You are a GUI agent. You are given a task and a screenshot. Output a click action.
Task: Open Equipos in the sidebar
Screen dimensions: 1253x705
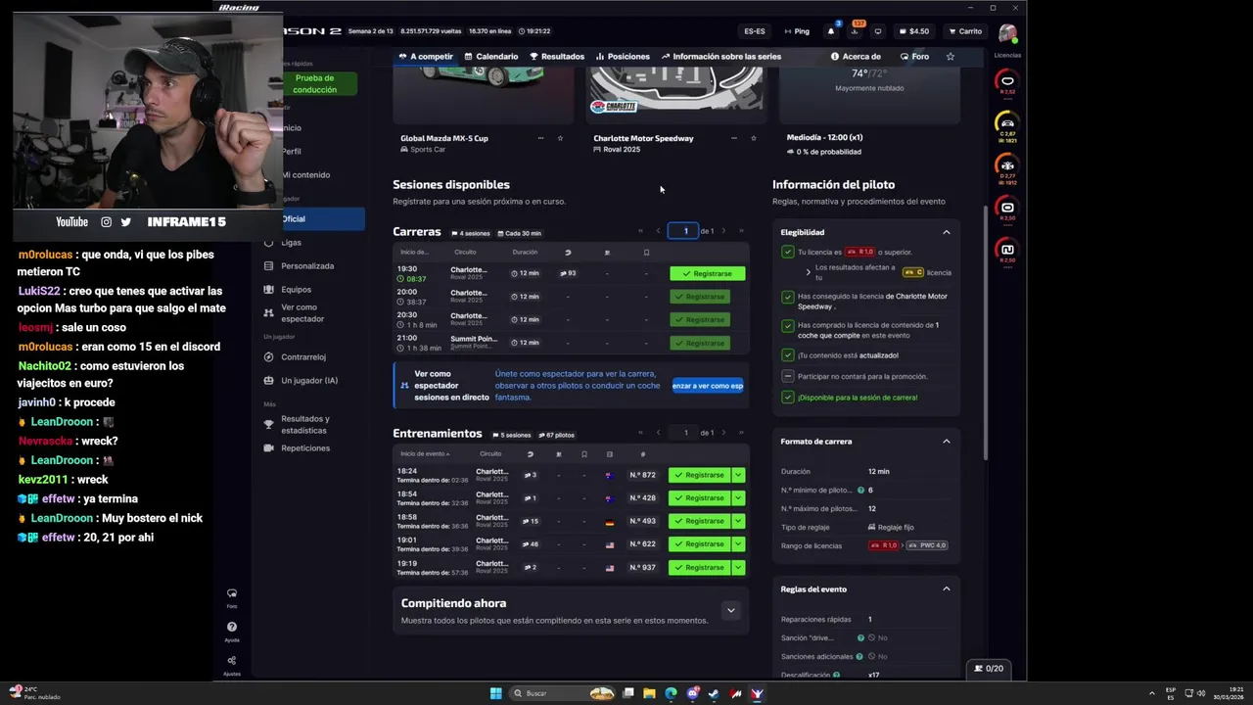pyautogui.click(x=296, y=290)
